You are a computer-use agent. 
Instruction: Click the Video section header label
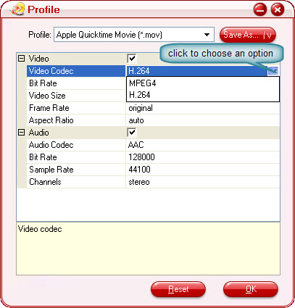(38, 59)
